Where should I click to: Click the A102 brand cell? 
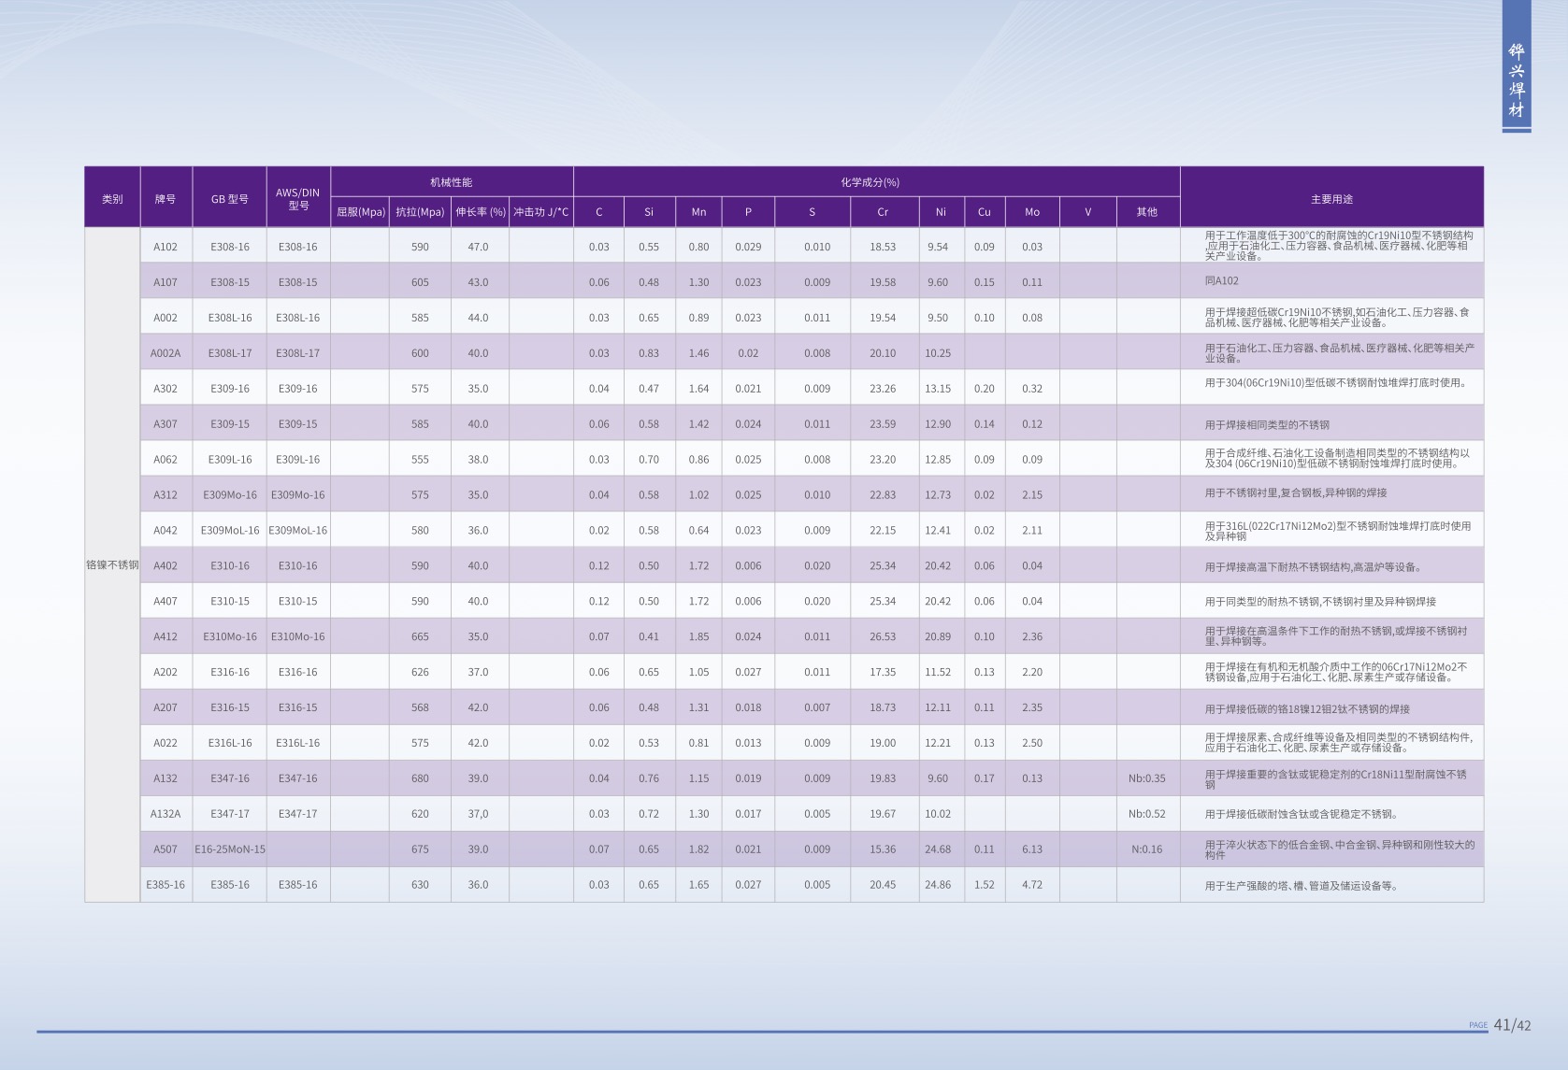click(x=165, y=247)
